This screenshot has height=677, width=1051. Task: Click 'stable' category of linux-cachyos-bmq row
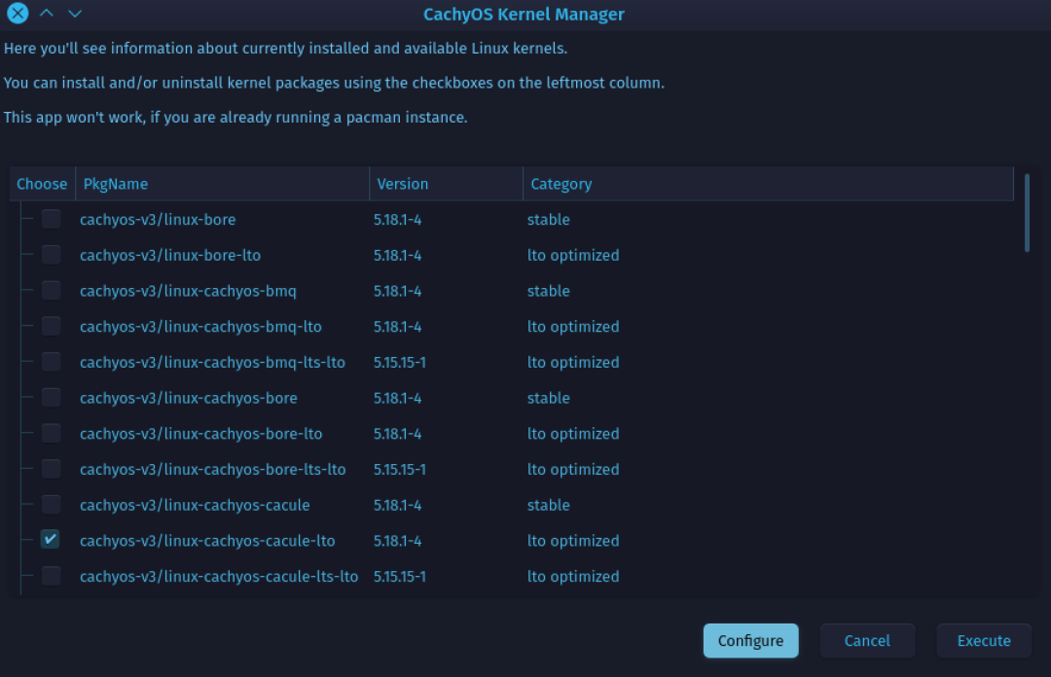(548, 291)
